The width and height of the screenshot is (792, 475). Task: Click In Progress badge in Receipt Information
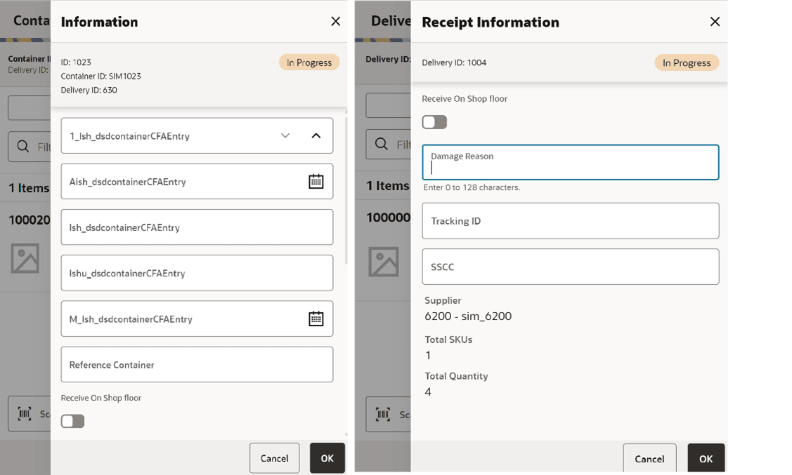coord(687,62)
